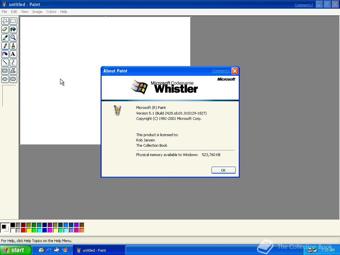Open the File menu

4,12
